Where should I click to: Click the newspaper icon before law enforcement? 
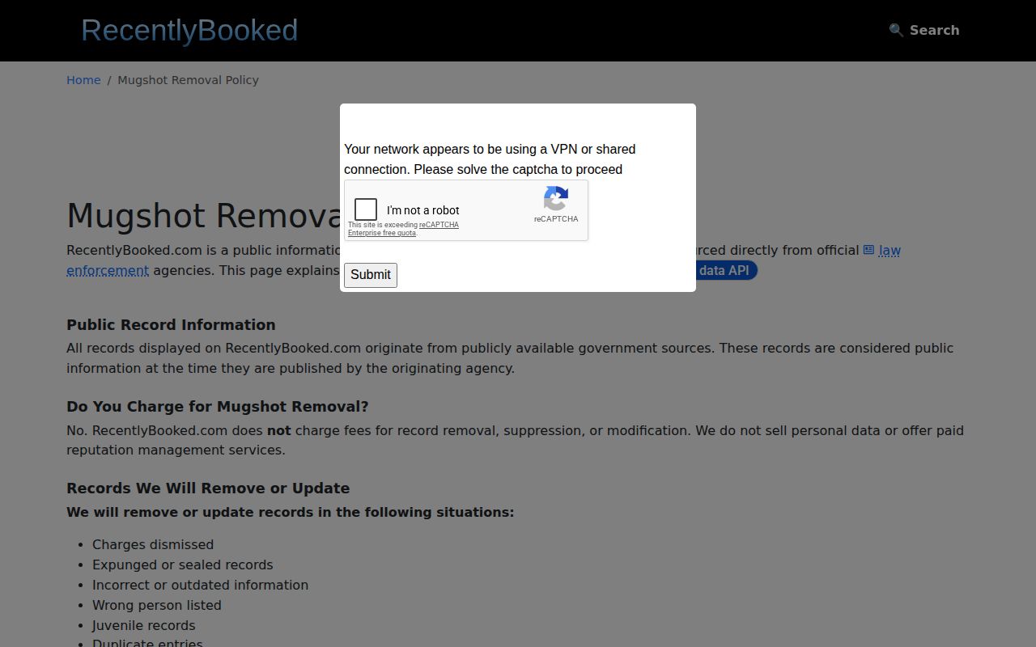pos(868,250)
